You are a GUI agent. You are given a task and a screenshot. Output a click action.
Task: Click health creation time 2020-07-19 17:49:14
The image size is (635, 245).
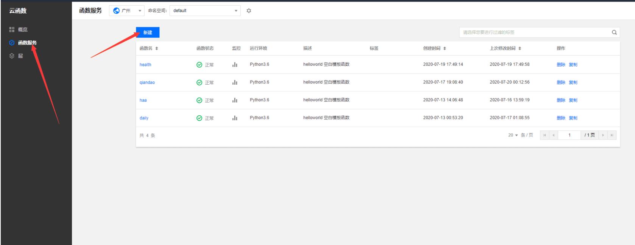(443, 64)
